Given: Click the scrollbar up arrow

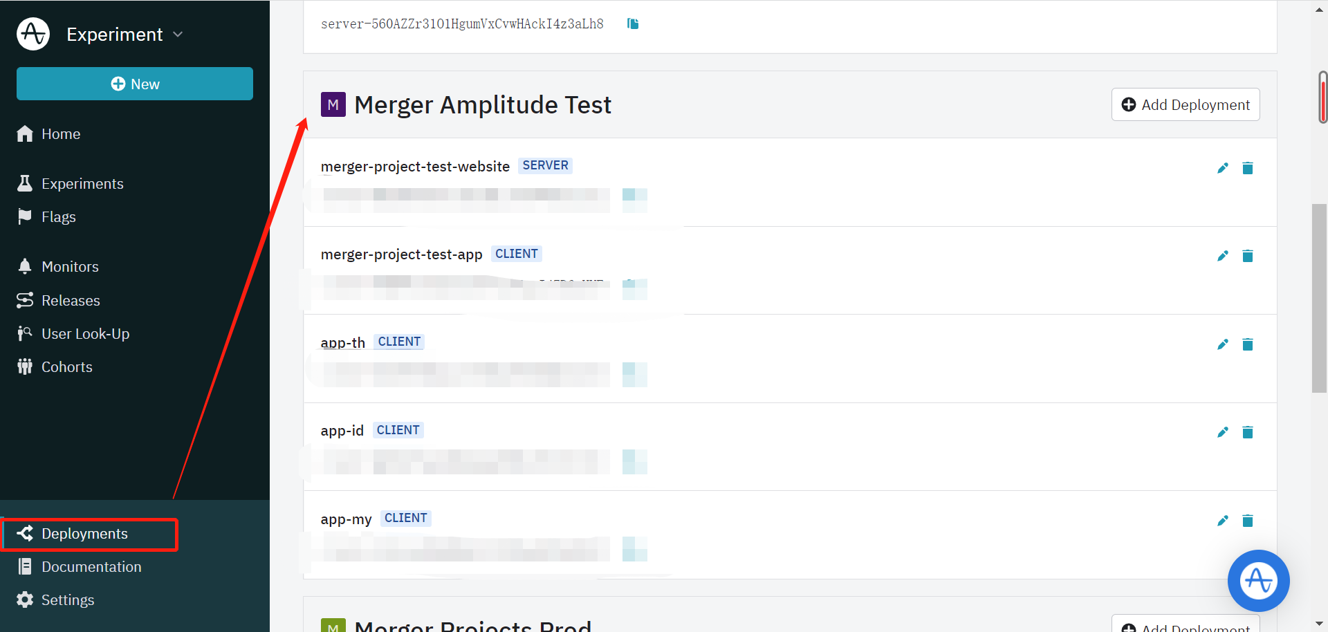Looking at the screenshot, I should tap(1320, 10).
